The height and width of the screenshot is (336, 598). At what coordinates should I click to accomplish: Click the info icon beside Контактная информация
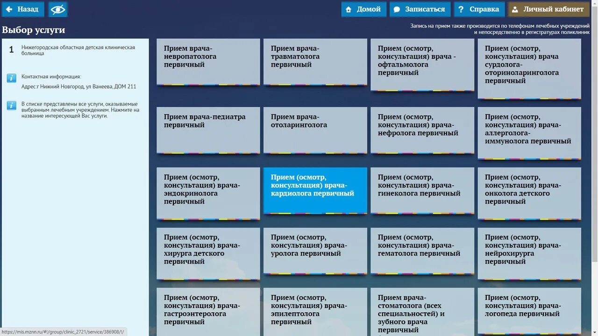coord(12,78)
